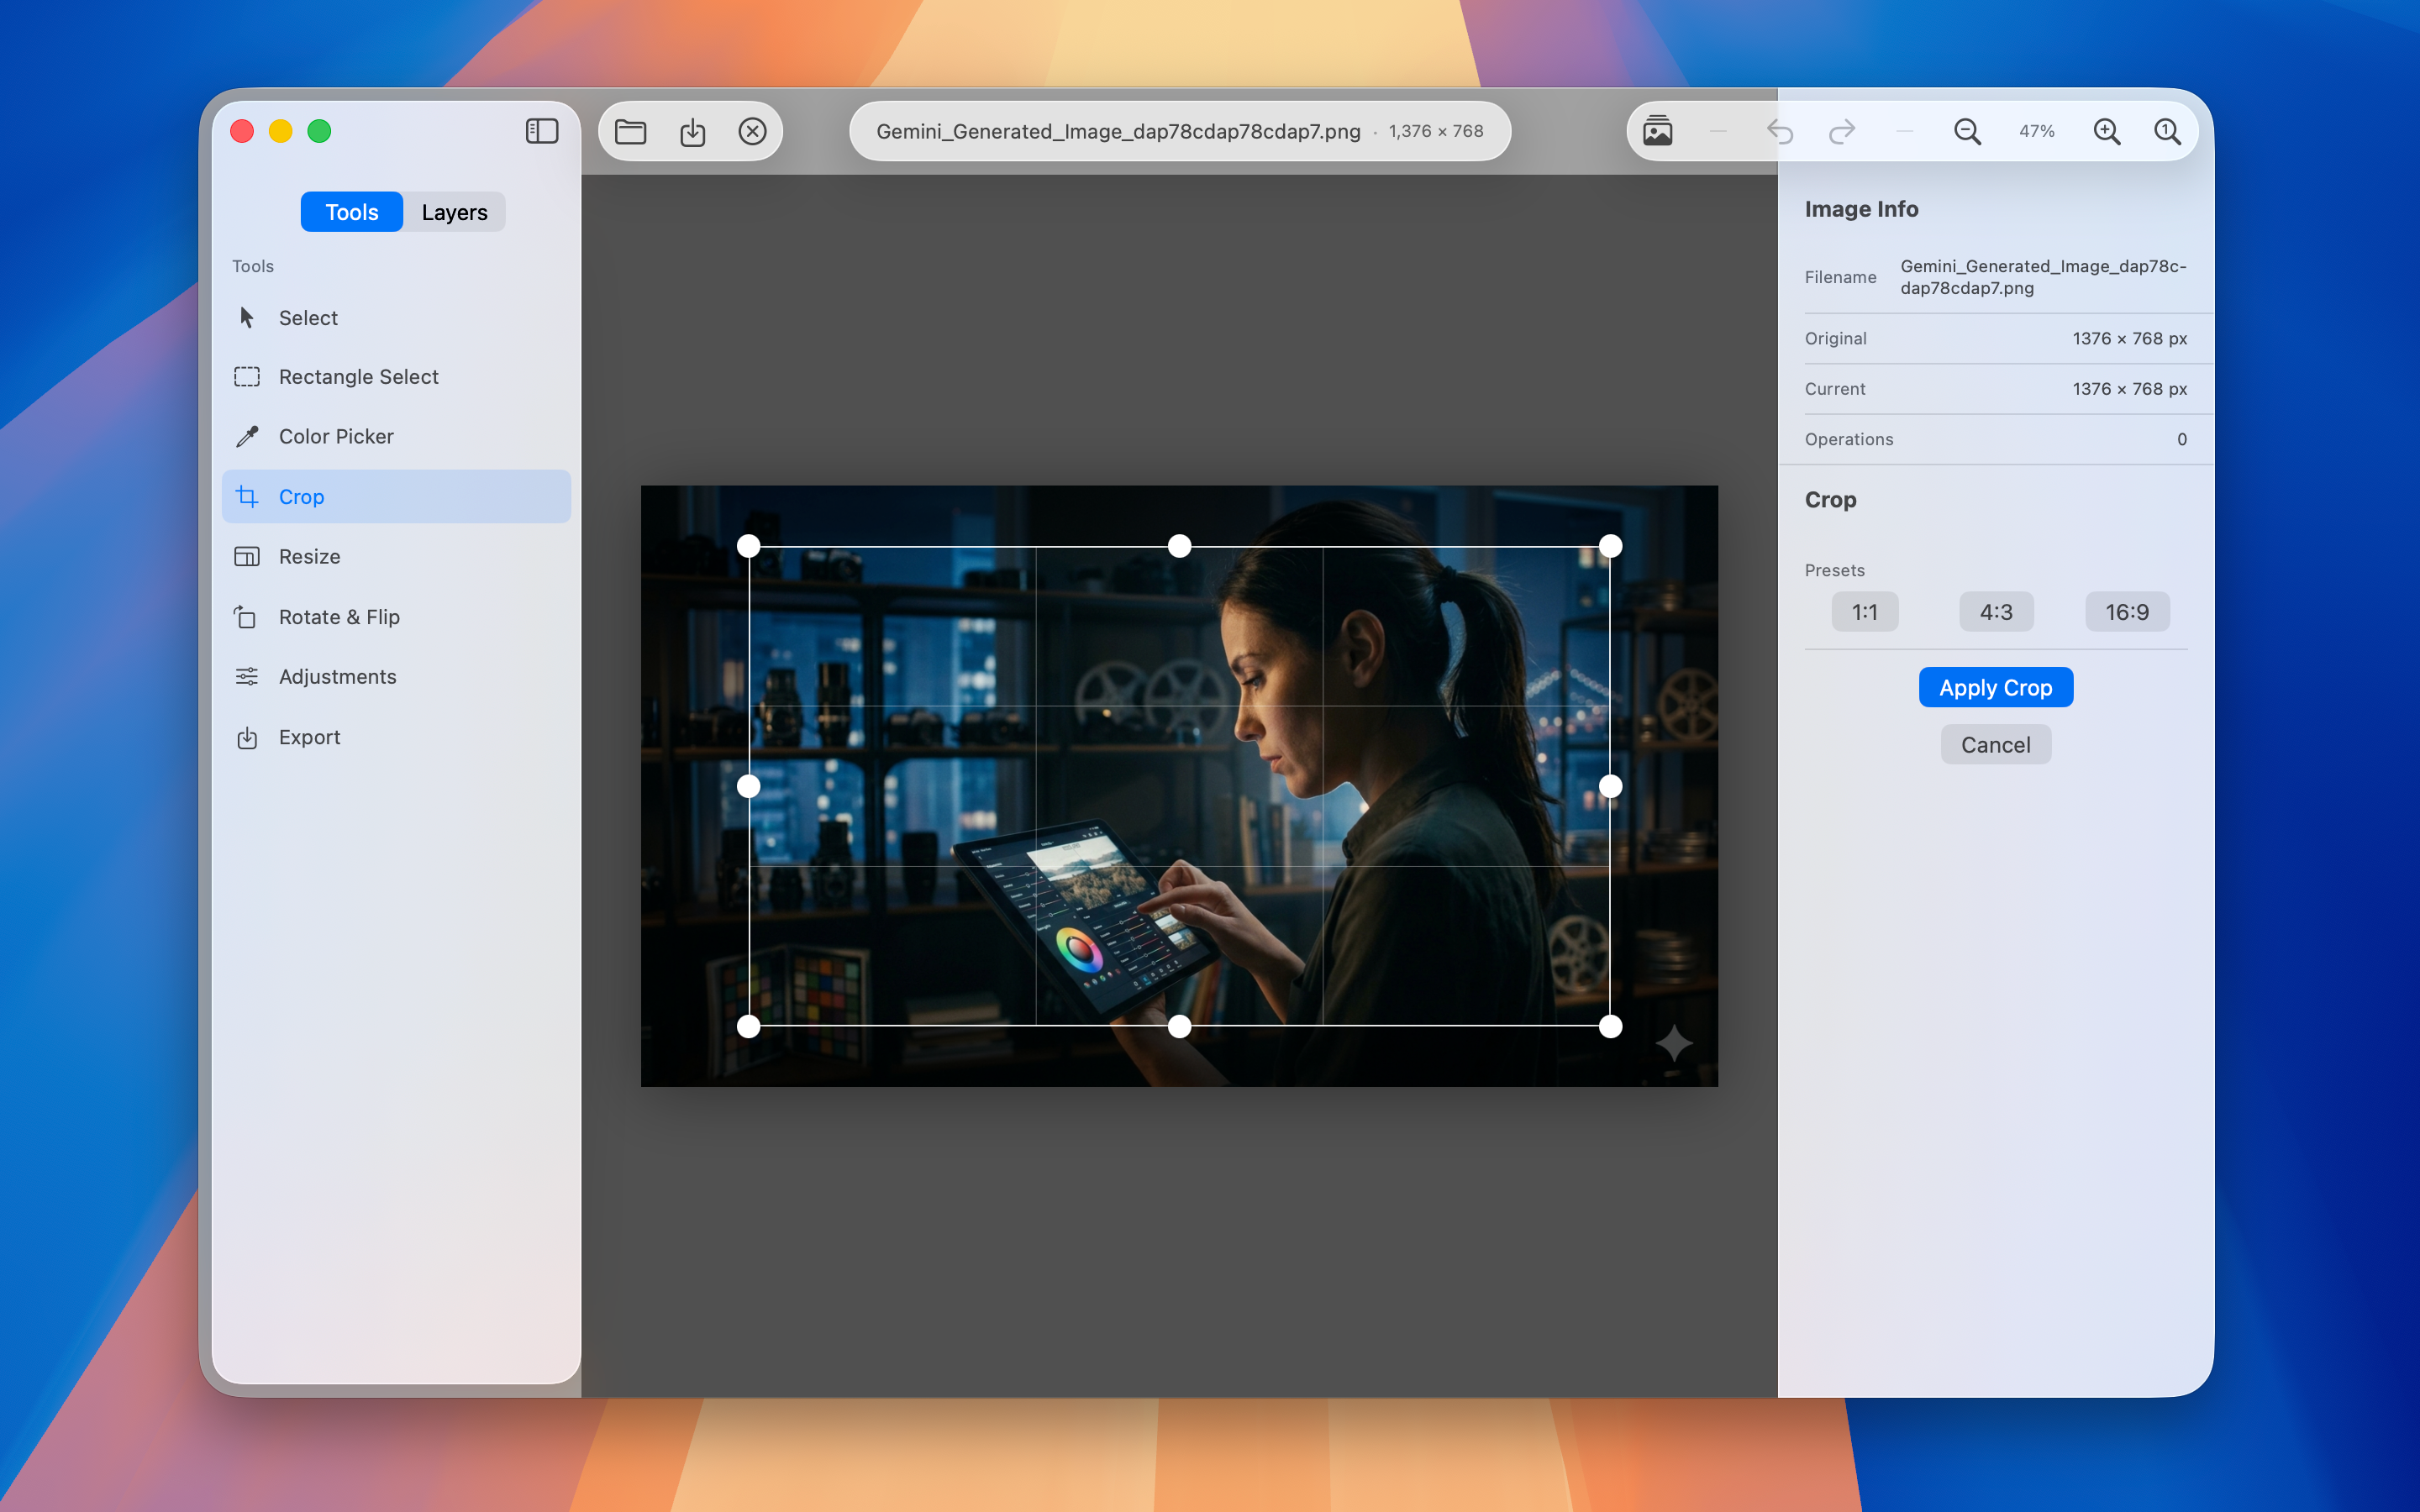The height and width of the screenshot is (1512, 2420).
Task: Open the Export tool in sidebar
Action: coord(396,737)
